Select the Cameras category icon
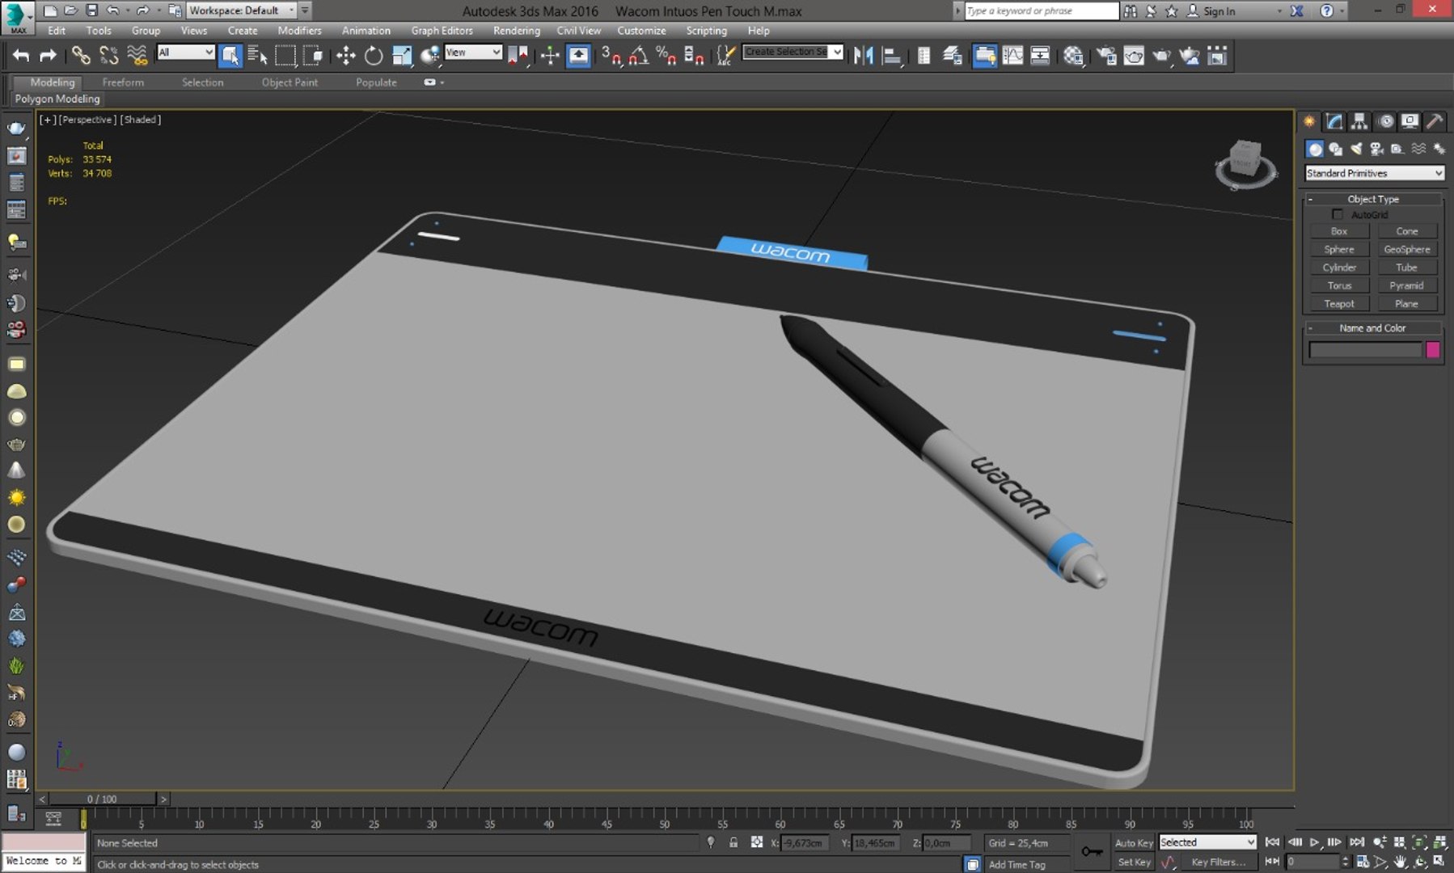 tap(1376, 149)
